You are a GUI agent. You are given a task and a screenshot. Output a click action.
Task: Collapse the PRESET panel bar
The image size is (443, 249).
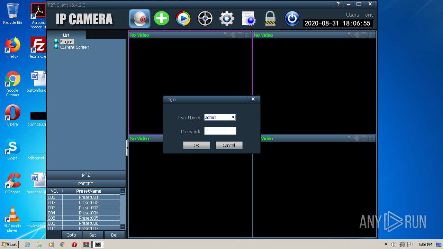86,184
